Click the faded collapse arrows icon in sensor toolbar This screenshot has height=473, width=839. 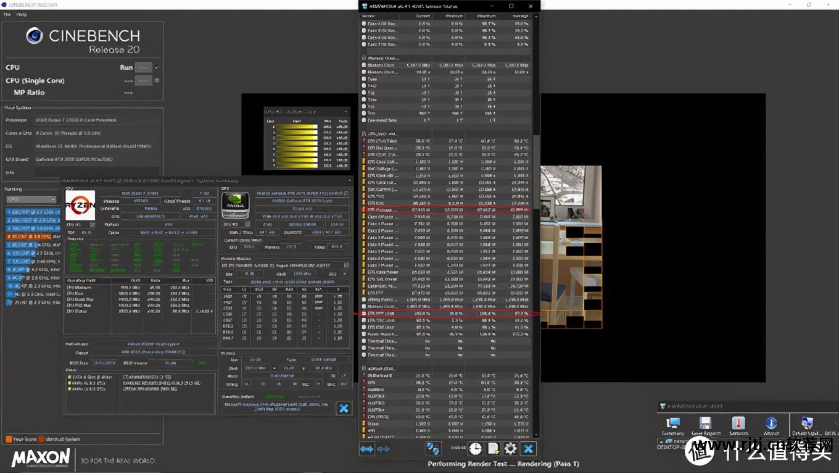[383, 449]
